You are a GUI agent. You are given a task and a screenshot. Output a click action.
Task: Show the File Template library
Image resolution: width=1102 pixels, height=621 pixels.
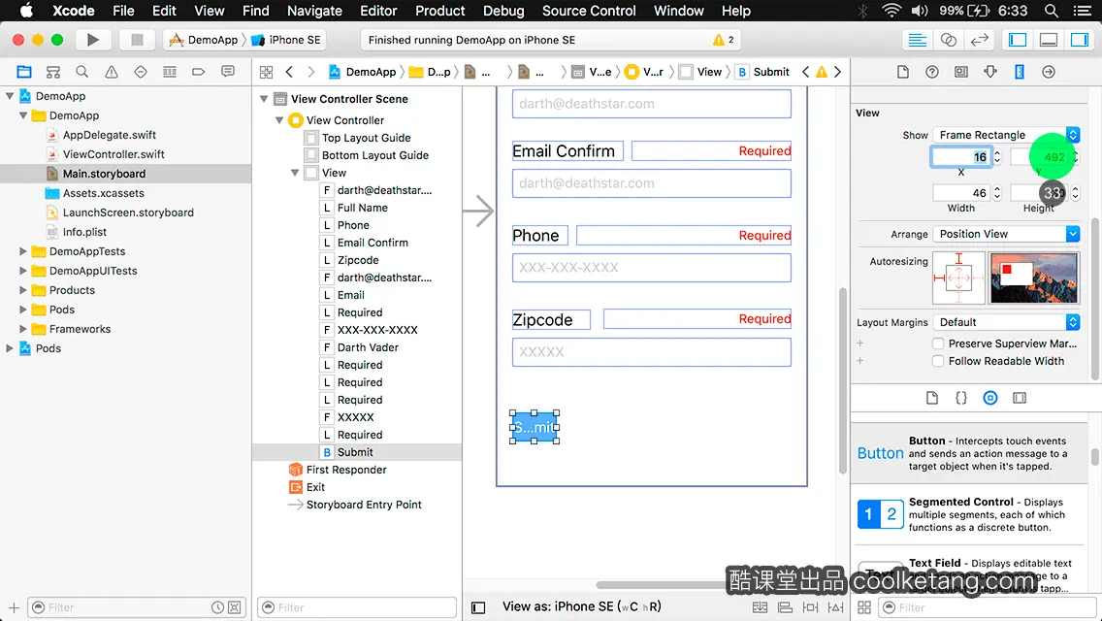pos(932,398)
